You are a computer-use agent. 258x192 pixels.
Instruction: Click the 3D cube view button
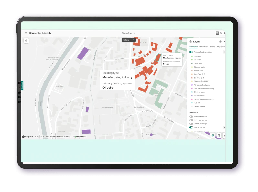(x=219, y=135)
